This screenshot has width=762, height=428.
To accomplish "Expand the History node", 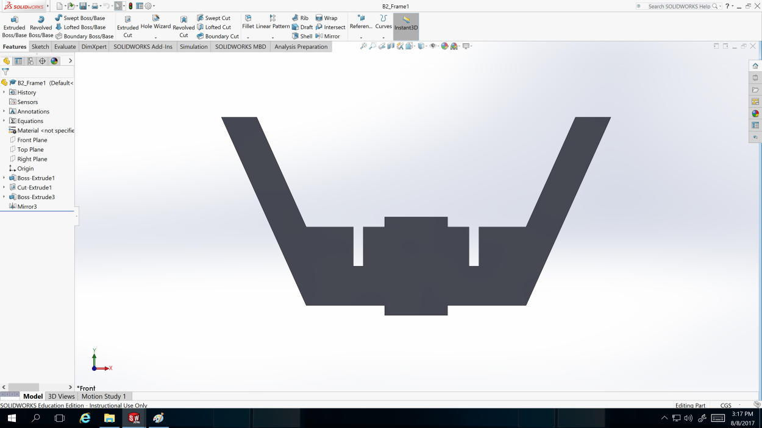I will click(x=4, y=93).
